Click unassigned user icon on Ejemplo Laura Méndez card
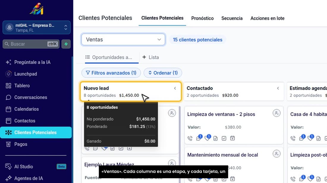Viewport: 327px width, 183px height. click(x=172, y=163)
